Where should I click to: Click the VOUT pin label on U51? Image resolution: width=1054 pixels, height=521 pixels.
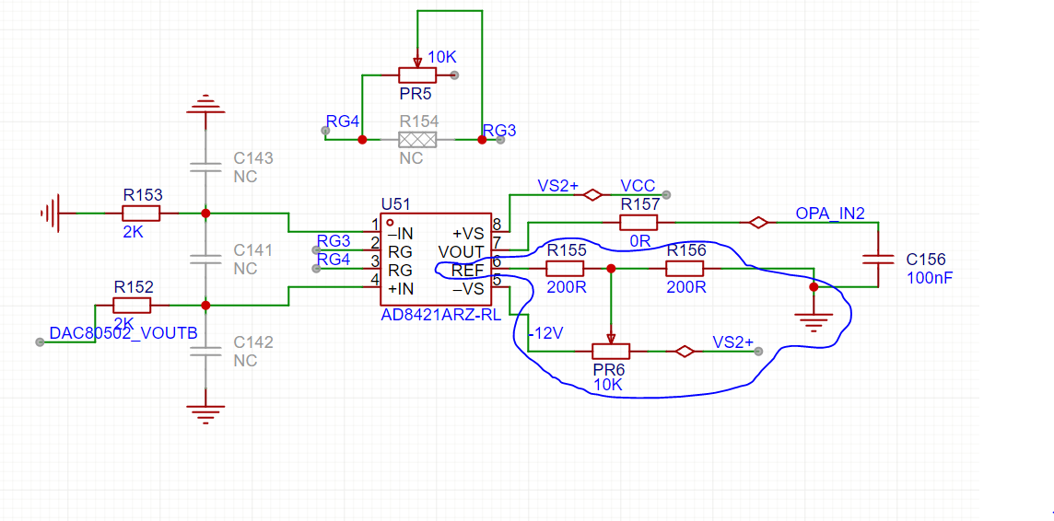(461, 252)
